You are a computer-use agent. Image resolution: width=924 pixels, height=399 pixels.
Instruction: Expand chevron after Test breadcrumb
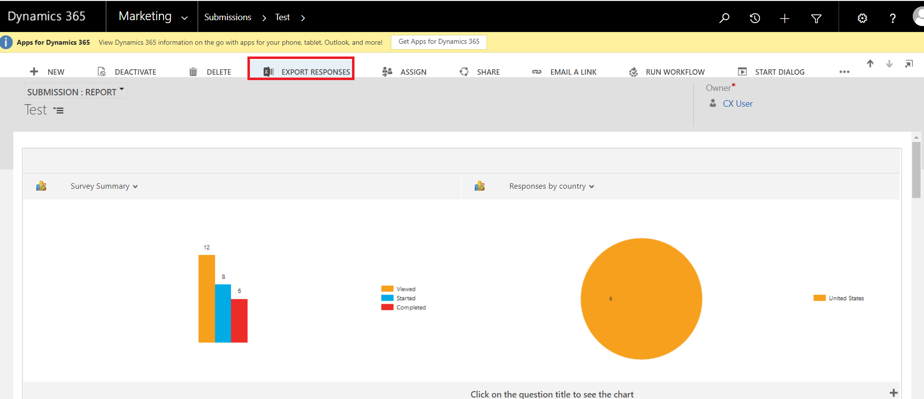303,18
